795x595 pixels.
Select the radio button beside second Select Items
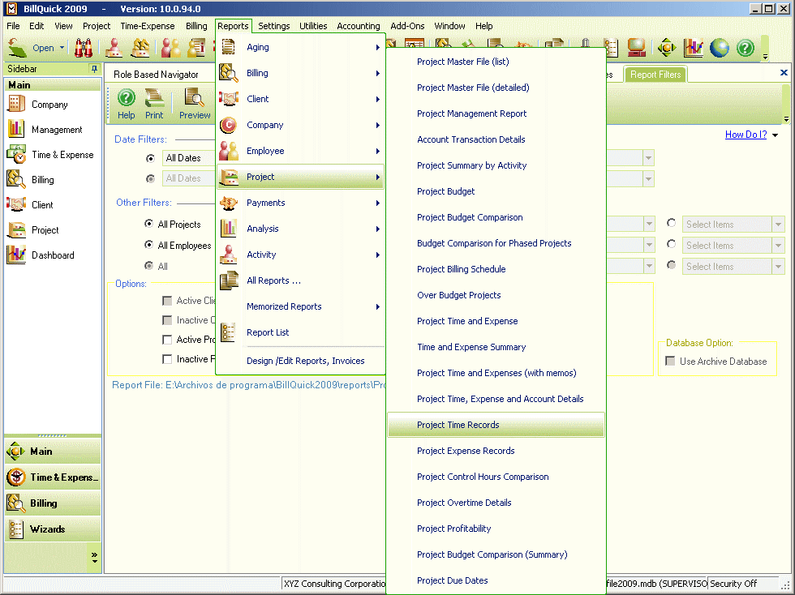[x=672, y=244]
